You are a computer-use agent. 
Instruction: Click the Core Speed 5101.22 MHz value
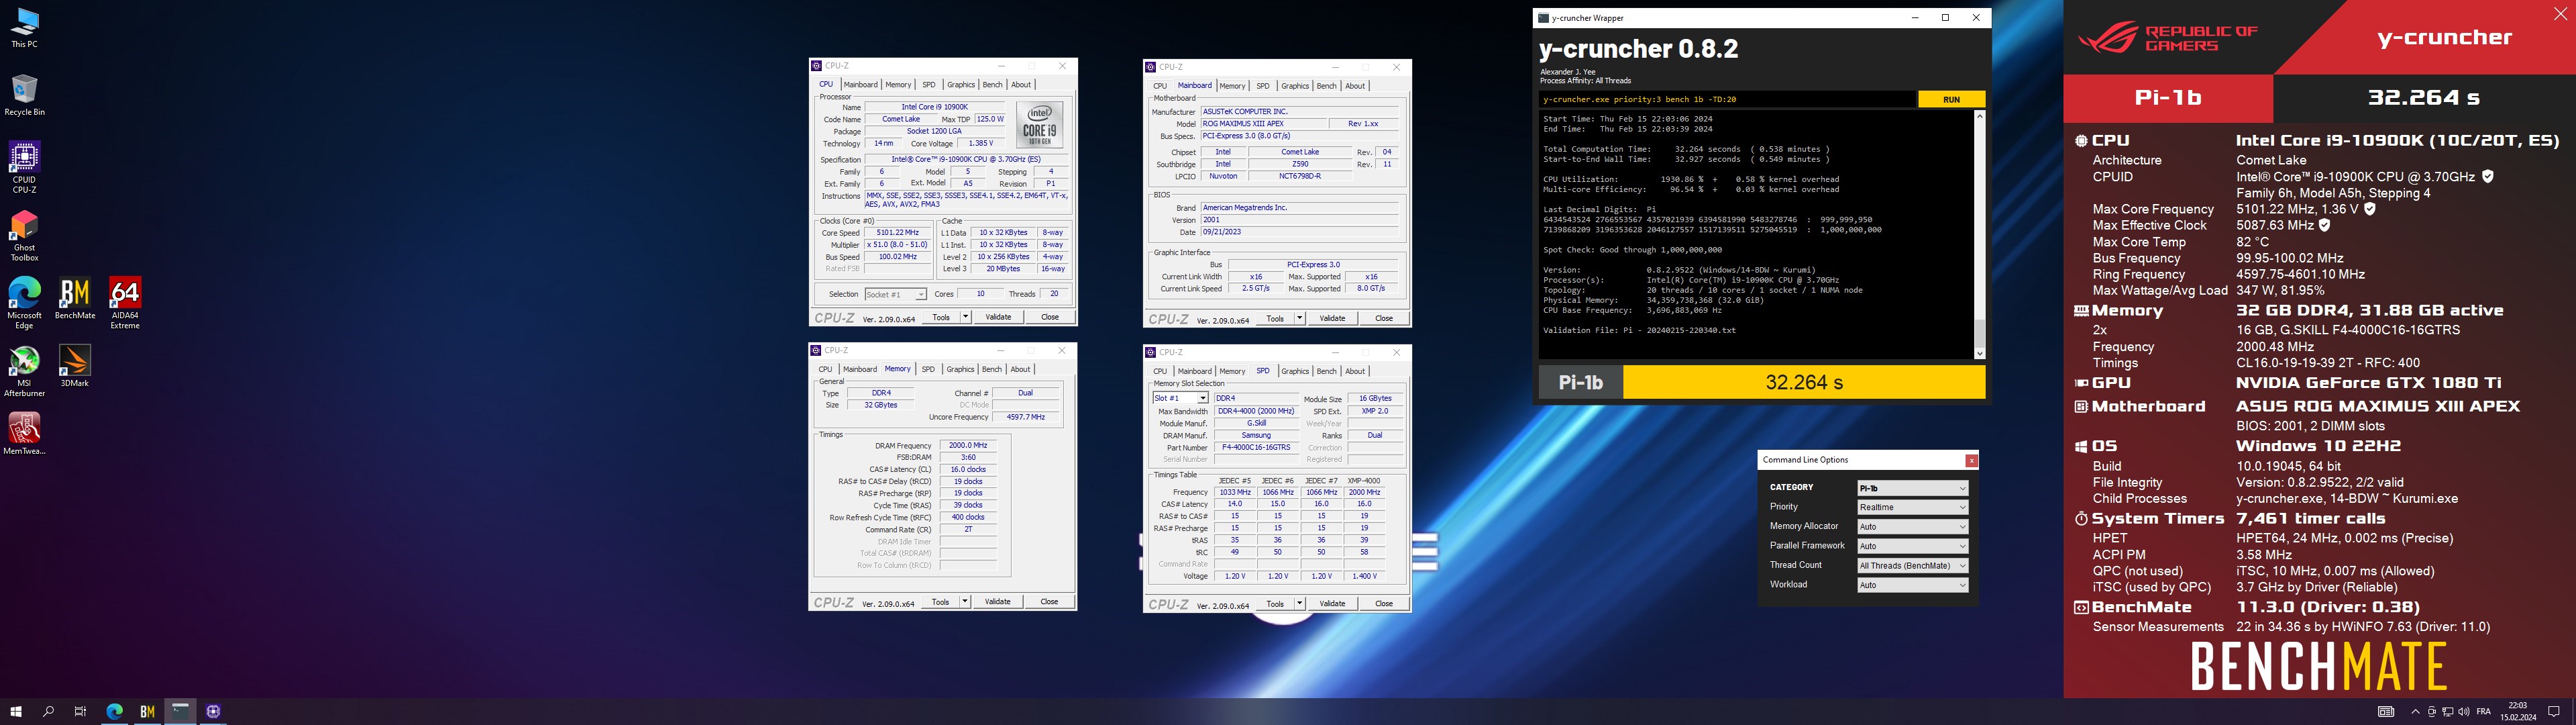coord(897,232)
